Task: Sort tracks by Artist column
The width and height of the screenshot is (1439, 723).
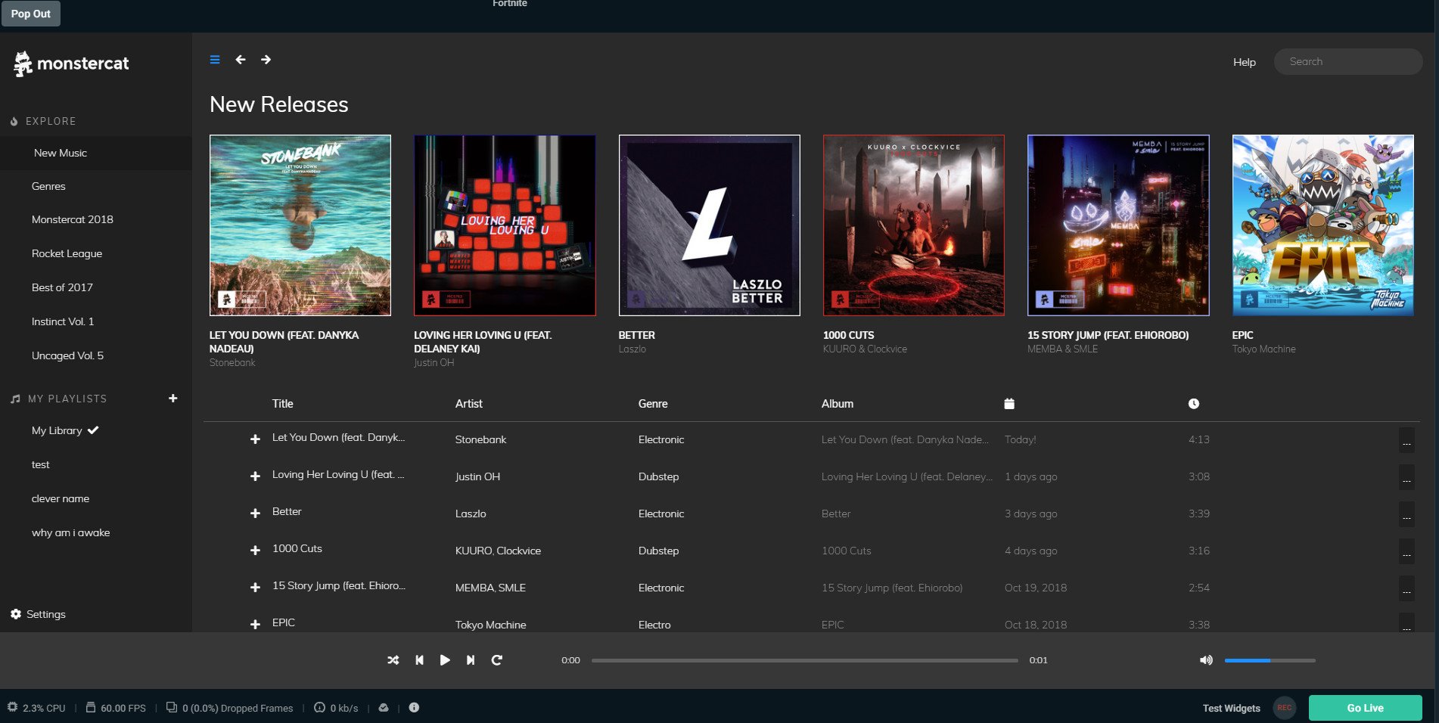Action: (x=468, y=404)
